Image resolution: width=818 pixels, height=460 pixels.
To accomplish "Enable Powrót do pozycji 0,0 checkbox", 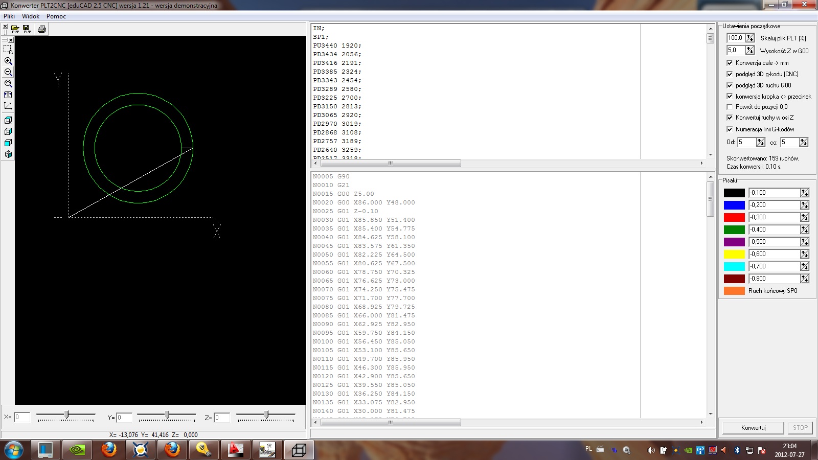I will pos(730,107).
